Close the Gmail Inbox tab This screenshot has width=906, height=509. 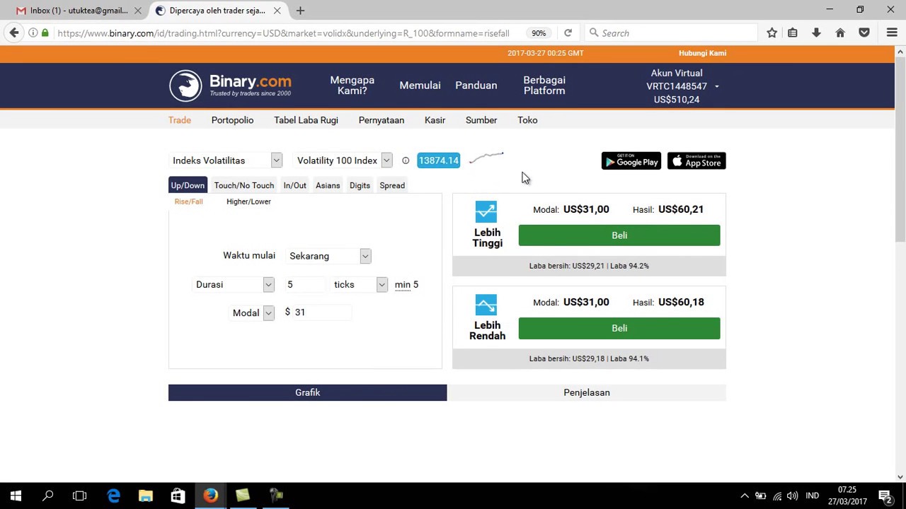point(138,11)
